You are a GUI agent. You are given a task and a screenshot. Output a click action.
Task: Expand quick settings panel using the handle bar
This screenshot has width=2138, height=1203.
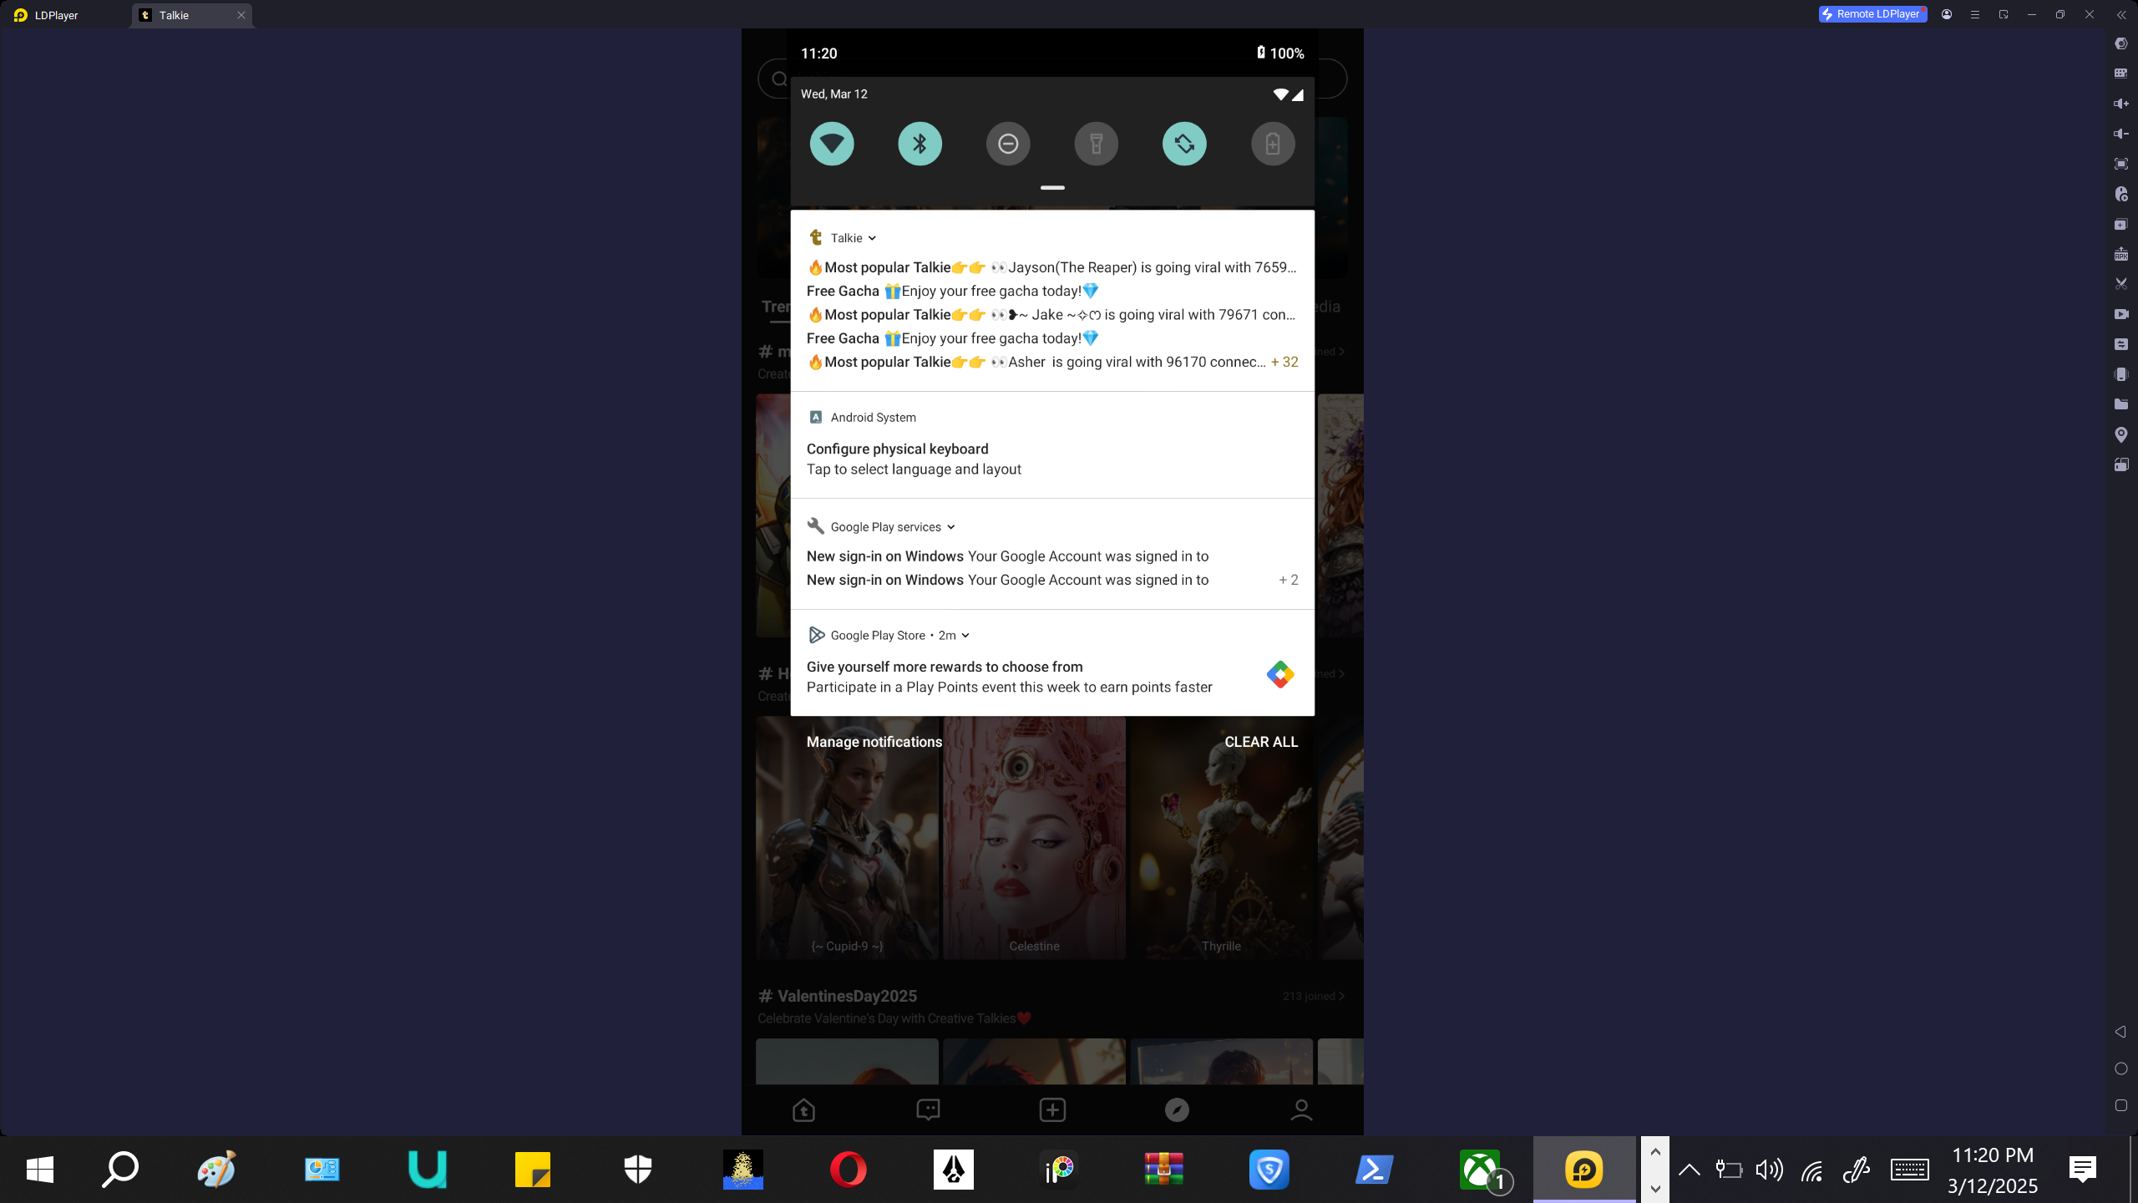[x=1052, y=188]
